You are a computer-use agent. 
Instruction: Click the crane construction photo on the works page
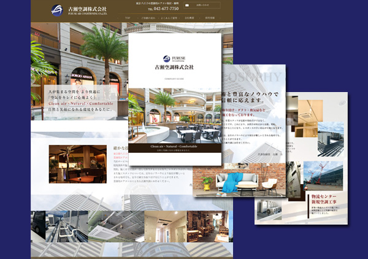pyautogui.click(x=323, y=176)
